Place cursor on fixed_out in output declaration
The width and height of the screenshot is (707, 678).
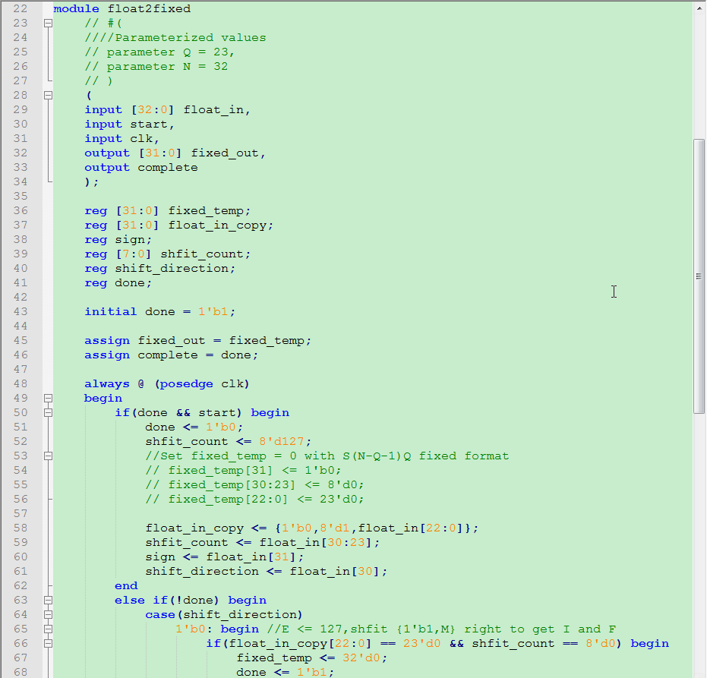[225, 153]
